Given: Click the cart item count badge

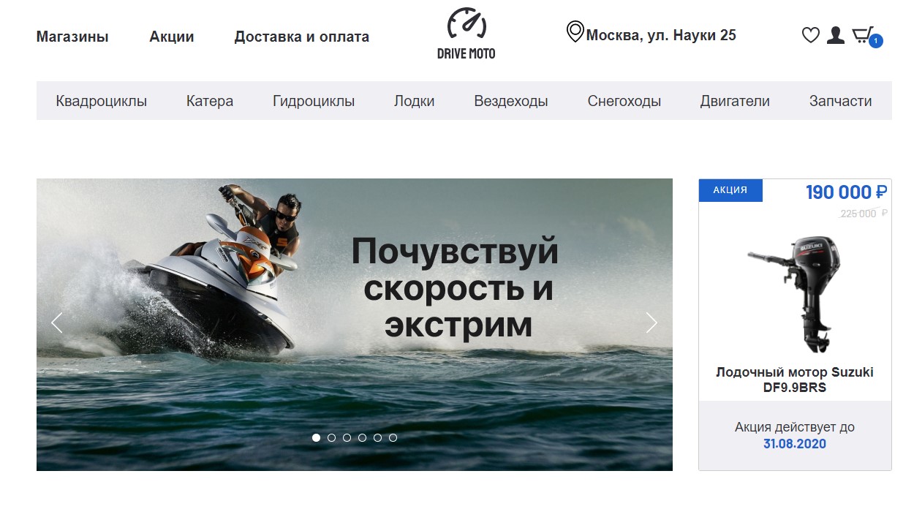Looking at the screenshot, I should (x=876, y=41).
